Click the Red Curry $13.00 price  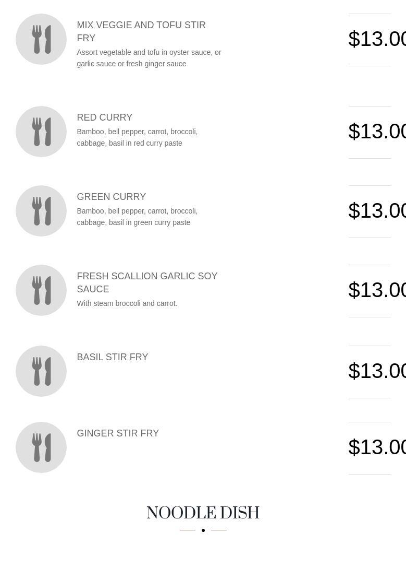[377, 132]
